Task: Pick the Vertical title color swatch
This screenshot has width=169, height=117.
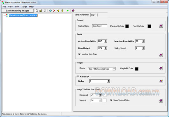Action: pos(105,100)
